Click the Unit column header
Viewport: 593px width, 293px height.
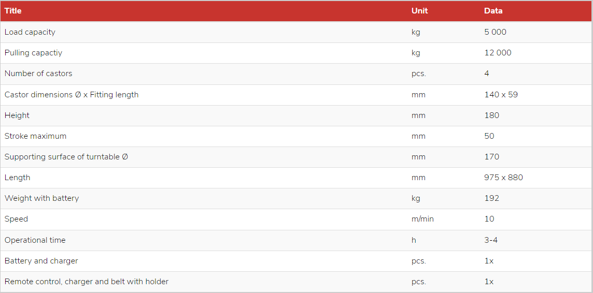click(x=419, y=11)
